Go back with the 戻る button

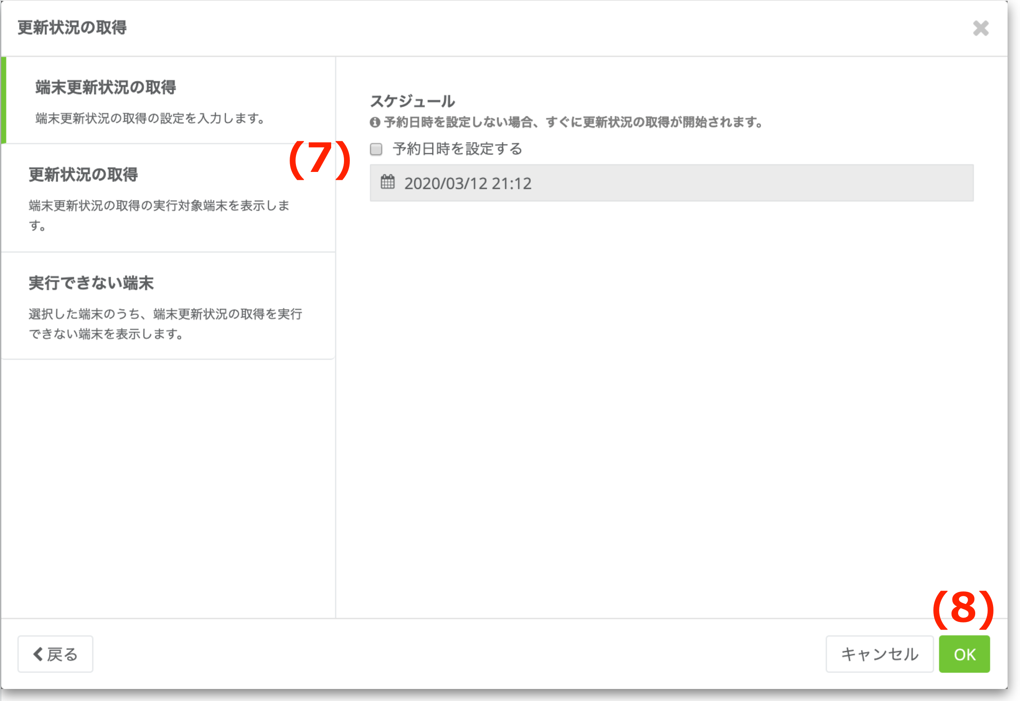[x=55, y=654]
